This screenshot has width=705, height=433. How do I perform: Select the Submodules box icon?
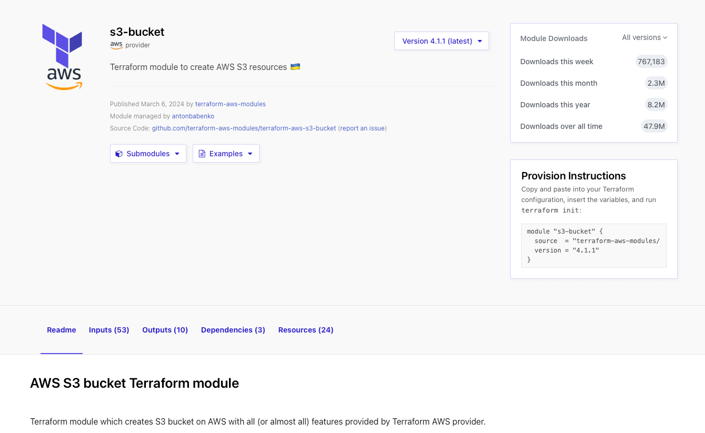(119, 153)
